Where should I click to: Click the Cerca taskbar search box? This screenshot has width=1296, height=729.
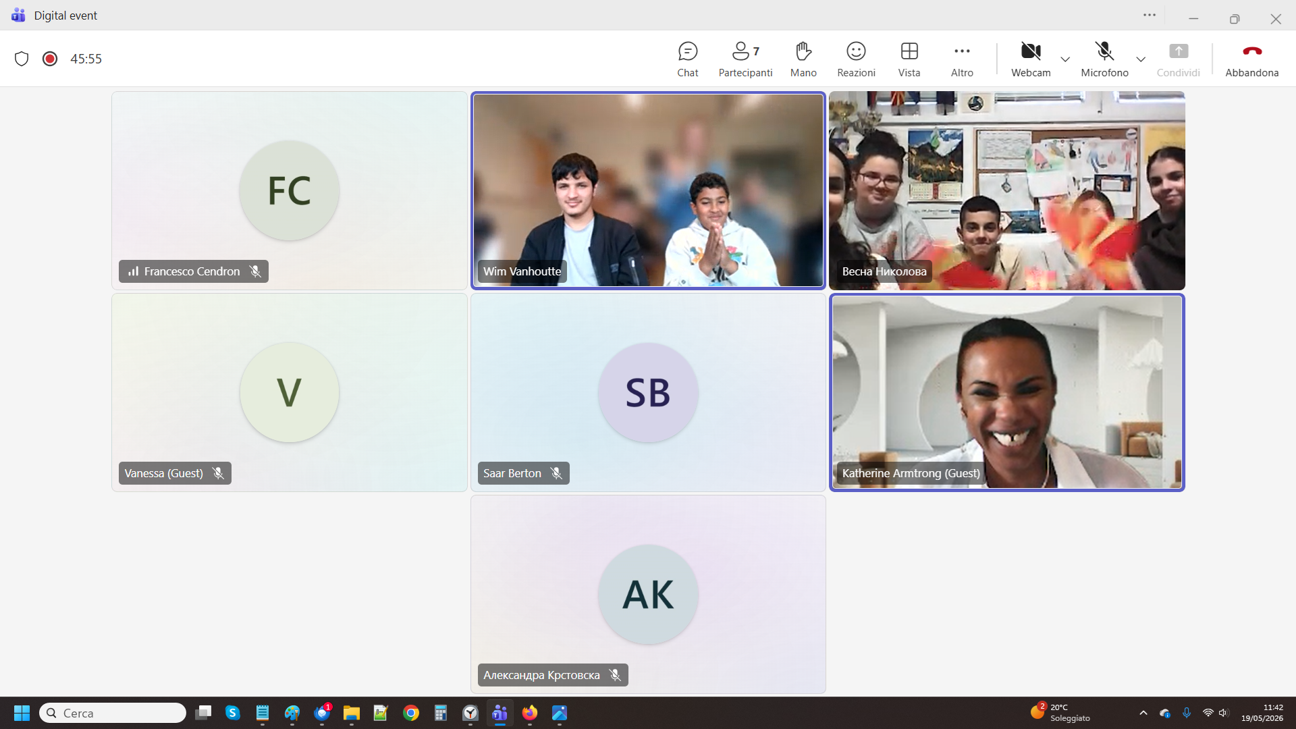pyautogui.click(x=113, y=713)
